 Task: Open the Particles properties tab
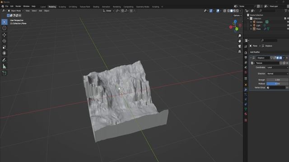pyautogui.click(x=246, y=94)
